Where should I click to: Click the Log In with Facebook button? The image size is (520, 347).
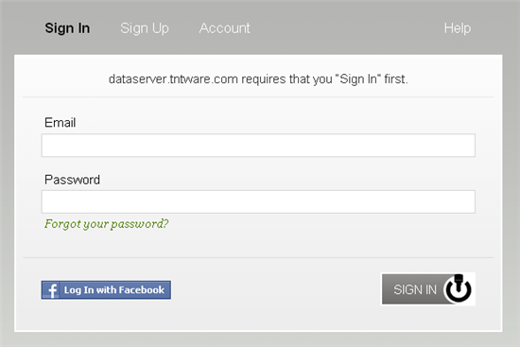click(106, 290)
